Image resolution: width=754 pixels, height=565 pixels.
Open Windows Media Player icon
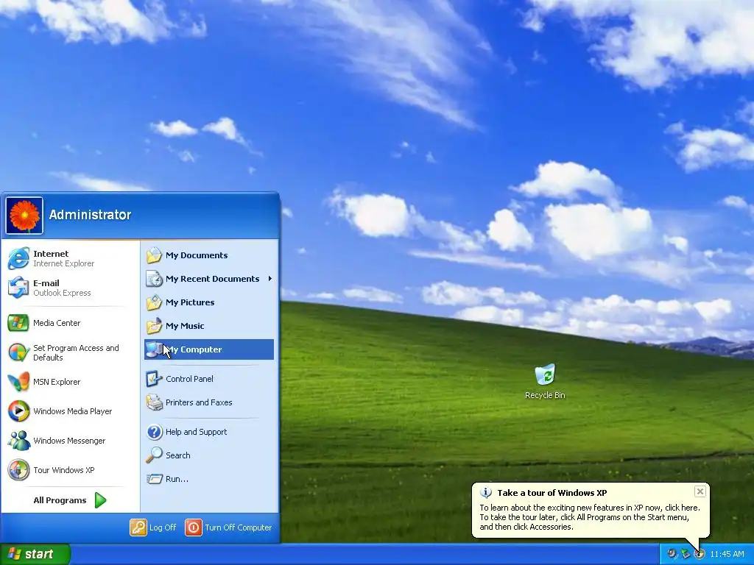point(18,411)
